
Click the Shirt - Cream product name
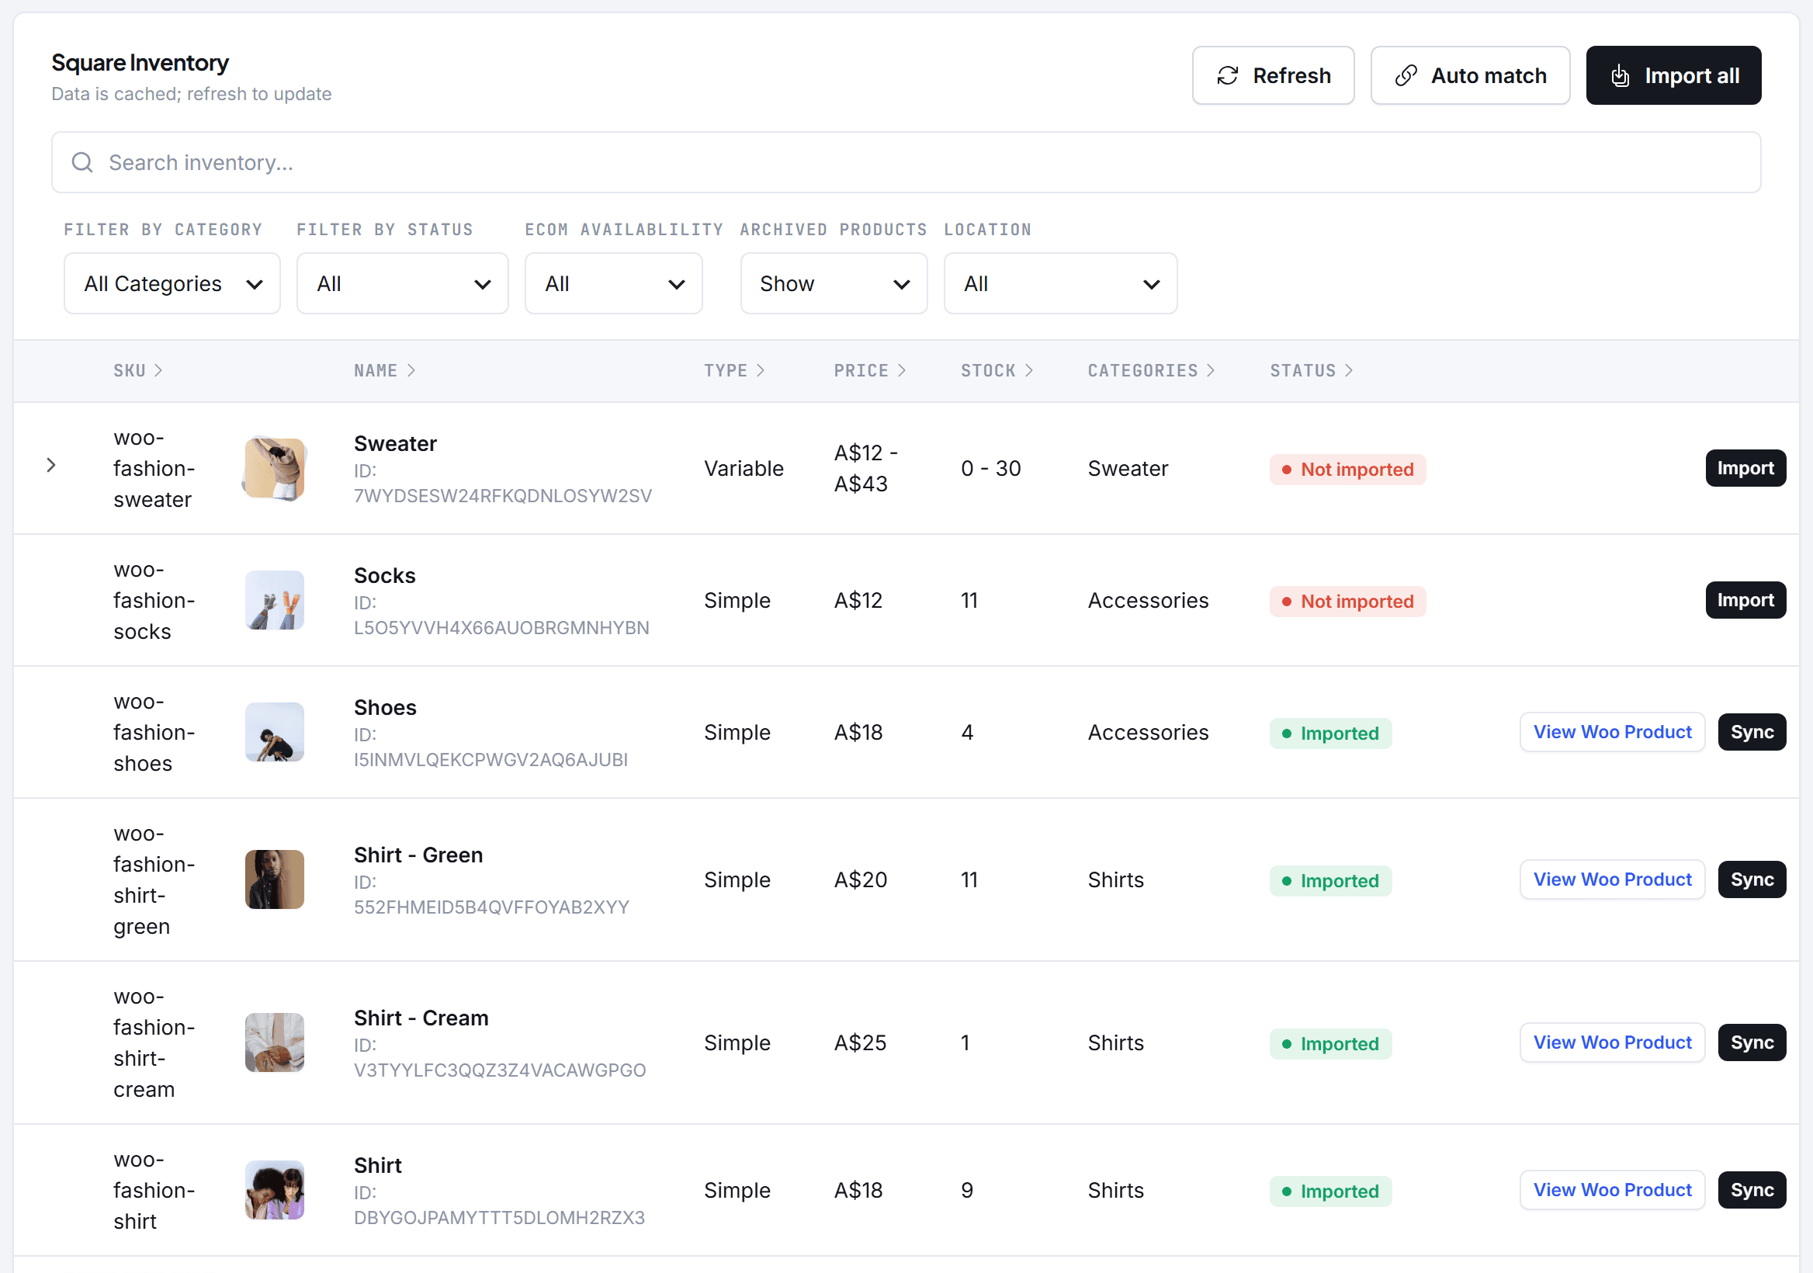tap(421, 1018)
